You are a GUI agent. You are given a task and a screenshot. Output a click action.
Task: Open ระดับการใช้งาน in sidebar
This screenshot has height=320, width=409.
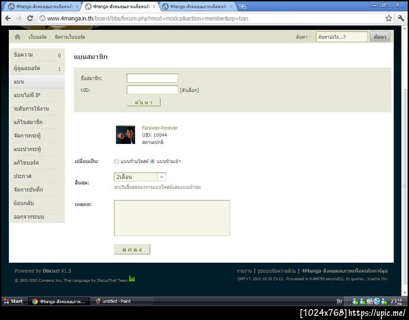pyautogui.click(x=37, y=108)
